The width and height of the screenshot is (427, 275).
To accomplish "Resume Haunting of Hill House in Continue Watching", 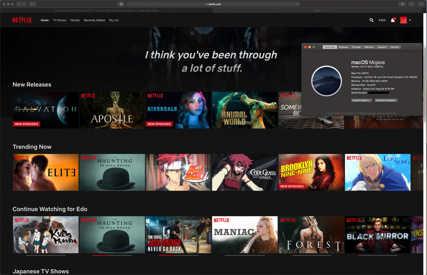I will coord(112,234).
